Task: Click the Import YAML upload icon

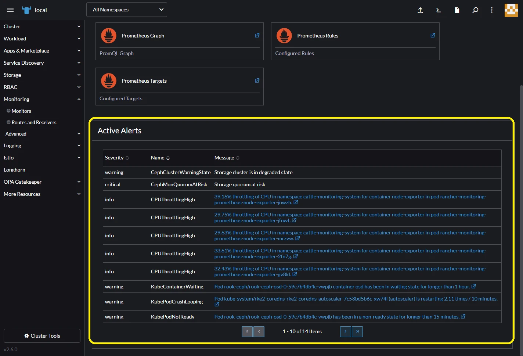Action: (420, 10)
